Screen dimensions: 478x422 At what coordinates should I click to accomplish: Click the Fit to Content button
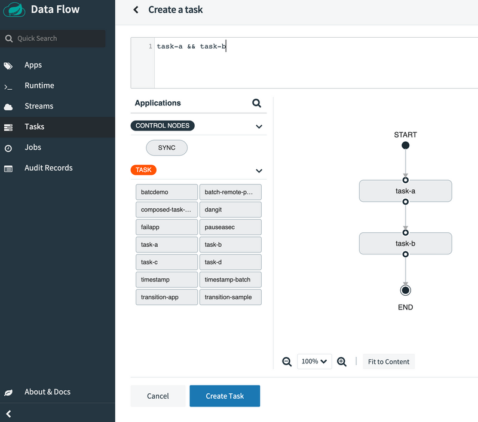point(388,362)
